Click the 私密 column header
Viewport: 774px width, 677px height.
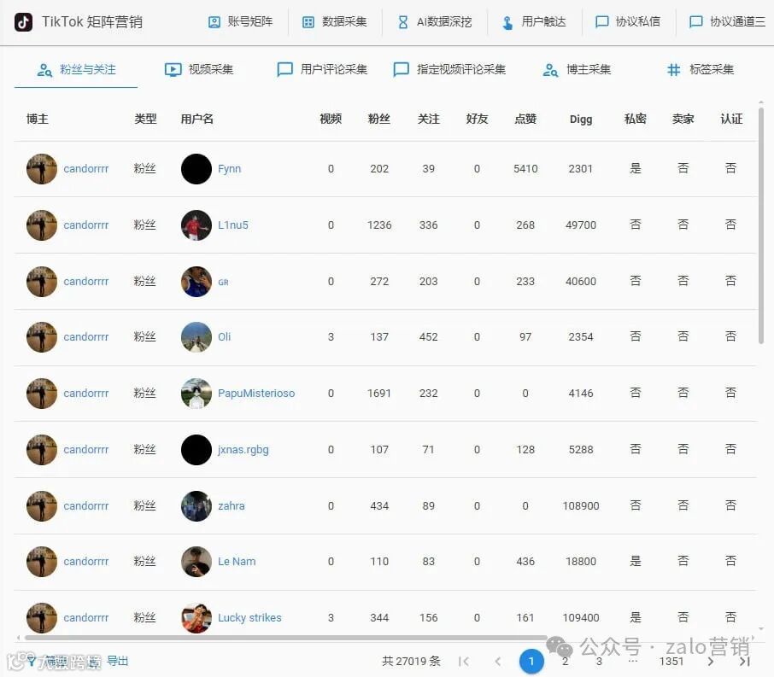point(636,119)
